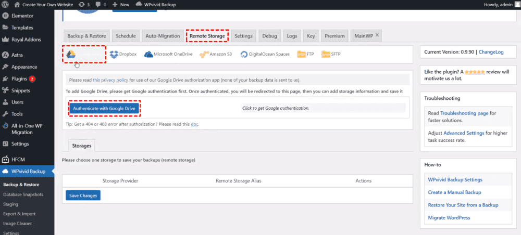Open the Auto-Migration tab
521x235 pixels.
click(163, 36)
